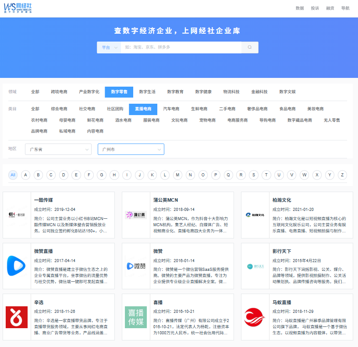Open the 平台 search type dropdown
358x347 pixels.
(x=109, y=47)
